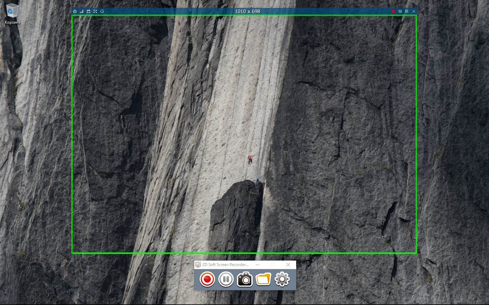
Task: Open the output folder via yellow folder icon
Action: click(263, 280)
